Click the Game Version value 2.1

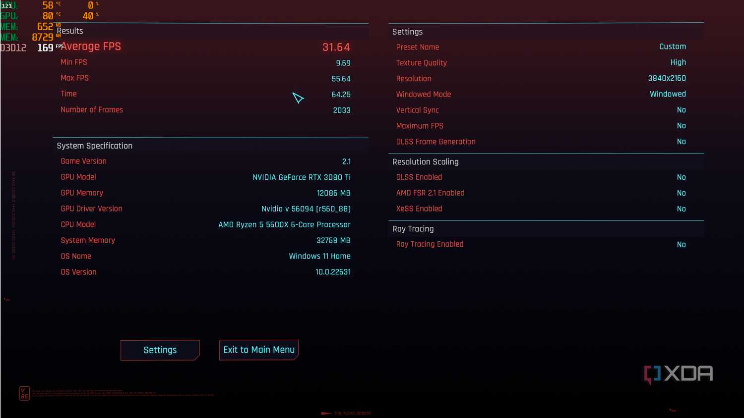click(x=346, y=161)
